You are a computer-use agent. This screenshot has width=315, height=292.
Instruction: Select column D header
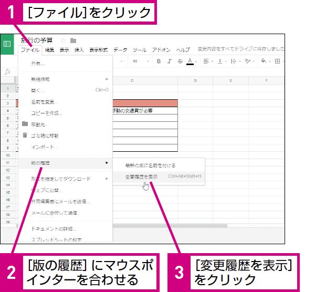tap(195, 80)
